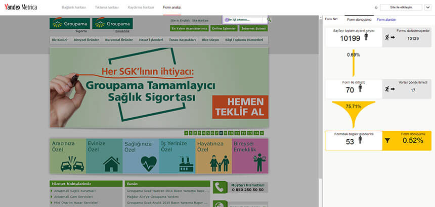This screenshot has width=435, height=207.
Task: Click the Site ile etkileşim button
Action: pyautogui.click(x=401, y=8)
